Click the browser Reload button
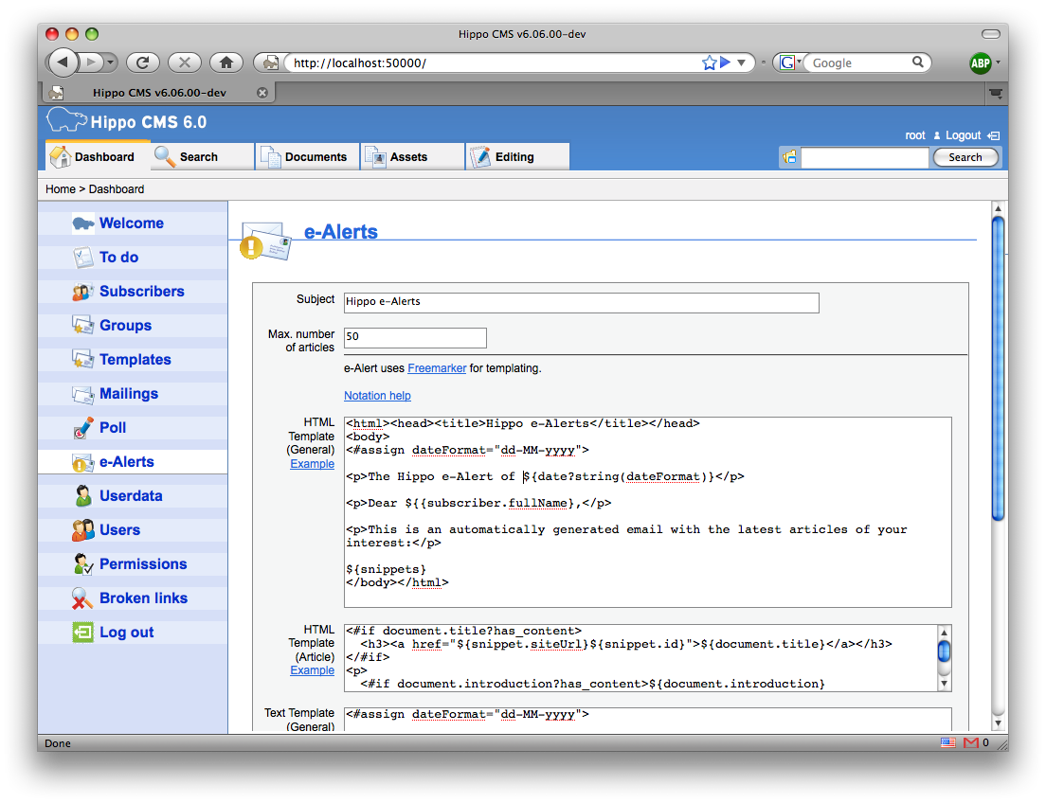This screenshot has width=1046, height=803. (x=142, y=62)
